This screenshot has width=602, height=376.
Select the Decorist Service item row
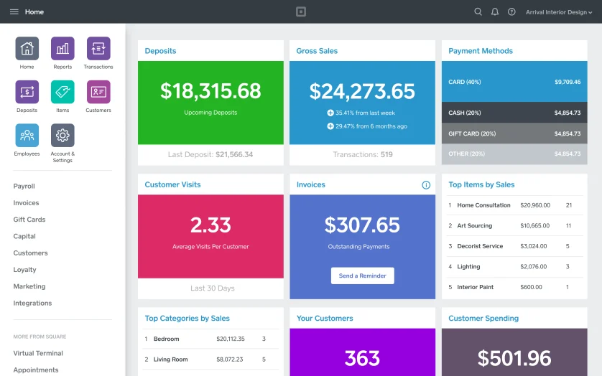[515, 246]
